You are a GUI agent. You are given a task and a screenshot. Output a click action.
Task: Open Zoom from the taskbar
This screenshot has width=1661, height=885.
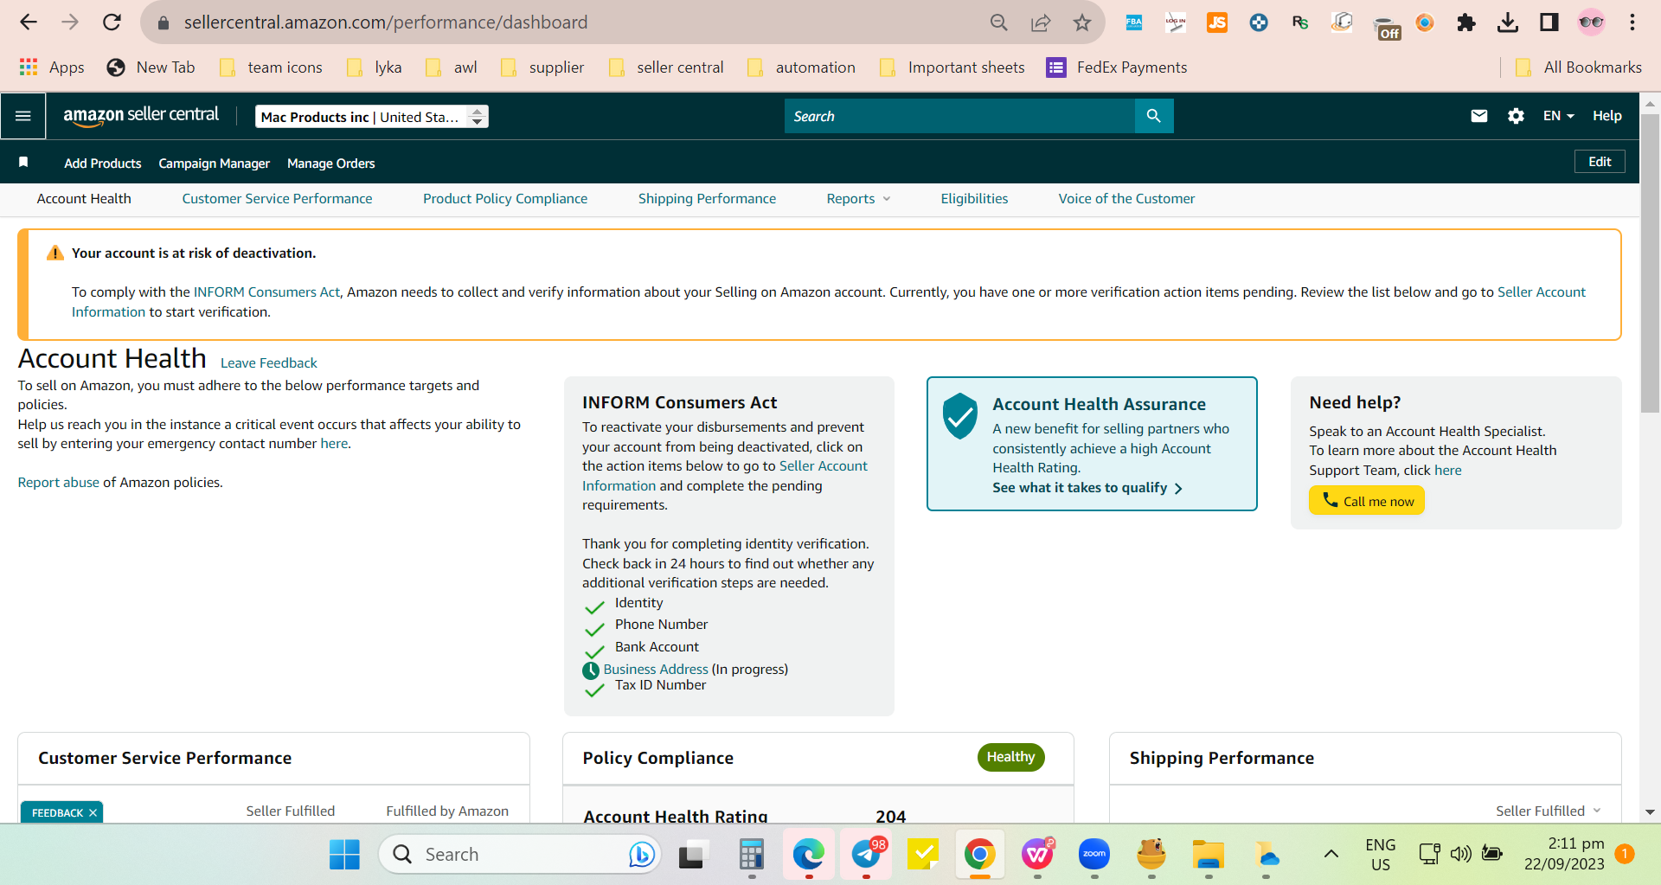pyautogui.click(x=1094, y=855)
